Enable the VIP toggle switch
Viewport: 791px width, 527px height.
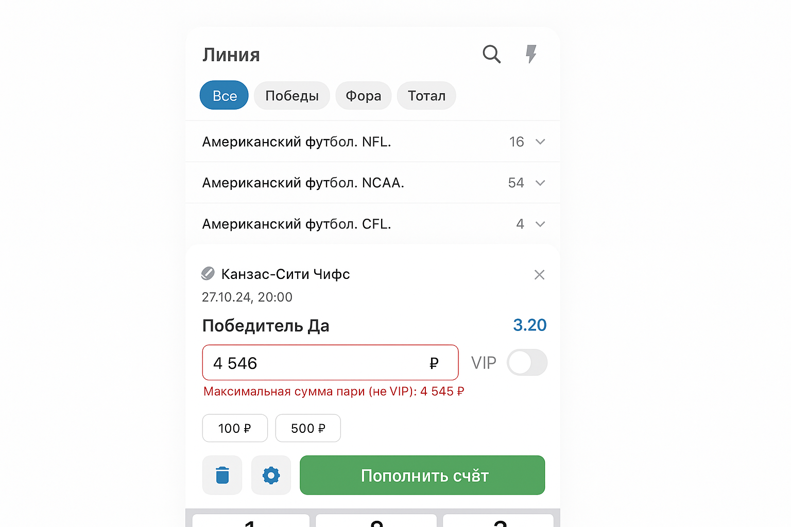coord(527,363)
